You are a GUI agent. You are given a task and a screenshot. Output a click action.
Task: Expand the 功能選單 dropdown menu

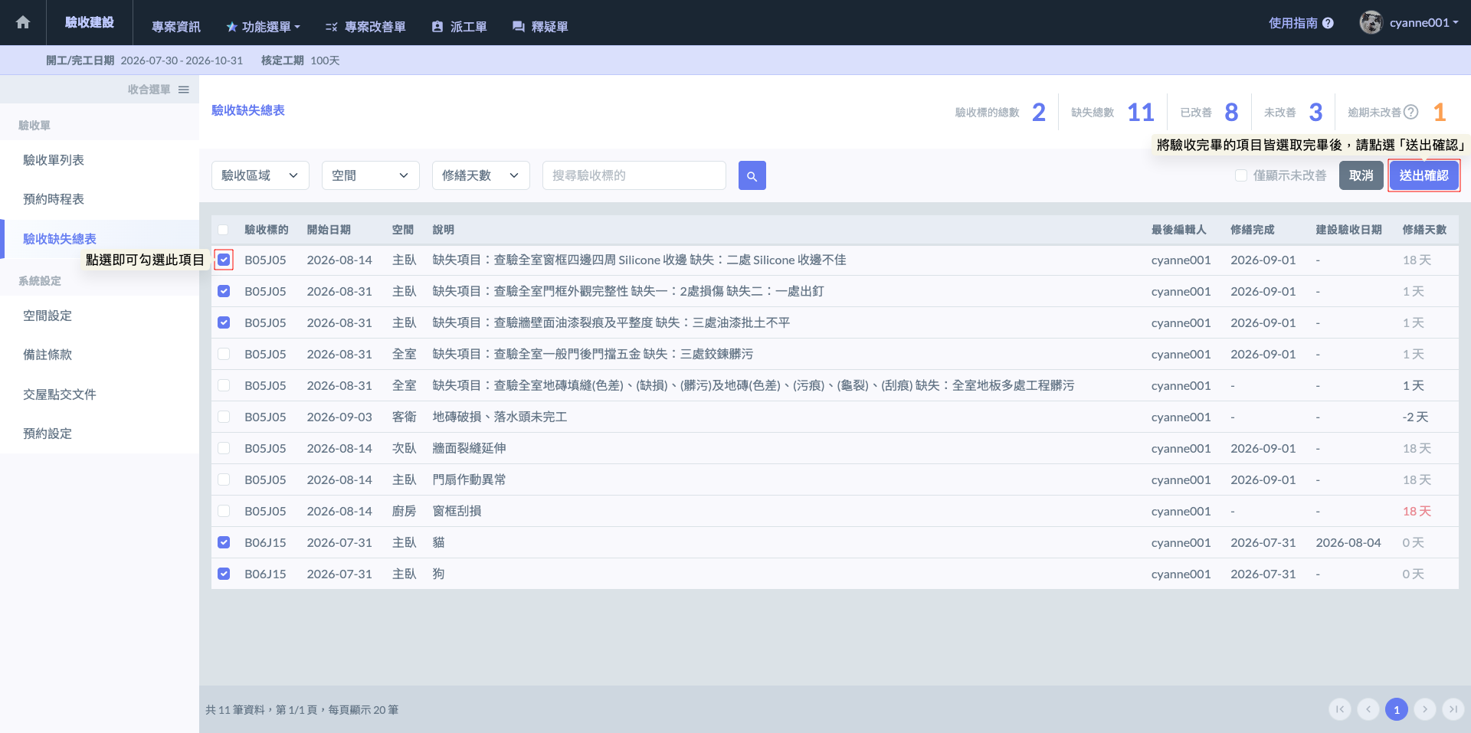click(263, 27)
